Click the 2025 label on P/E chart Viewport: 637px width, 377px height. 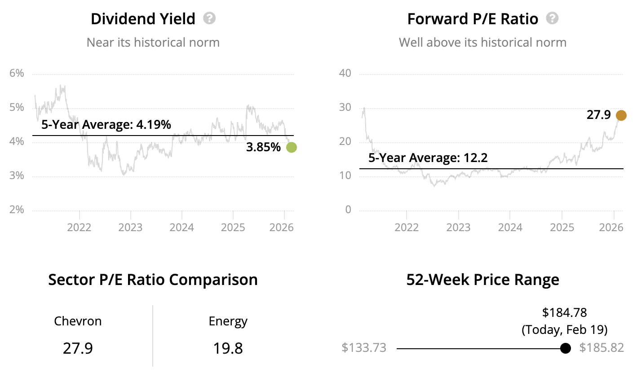pos(562,227)
